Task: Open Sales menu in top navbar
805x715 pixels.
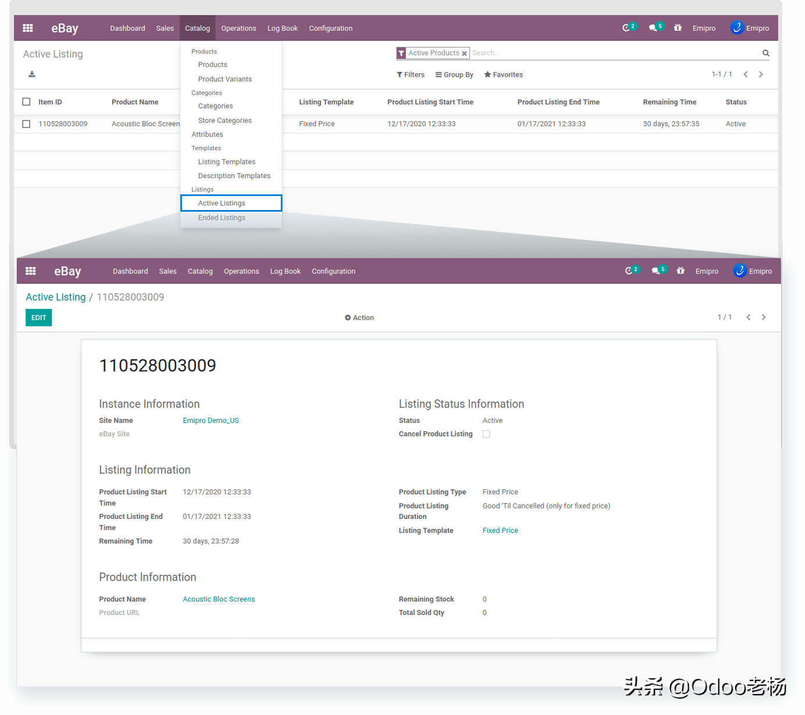Action: coord(165,28)
